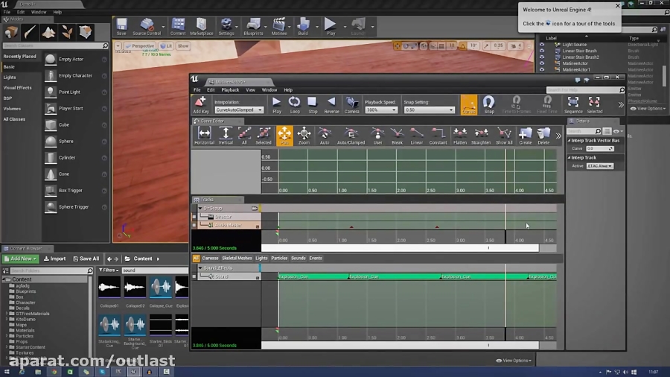Click the lower Matinee timeline scrub bar
This screenshot has width=670, height=377.
point(400,346)
